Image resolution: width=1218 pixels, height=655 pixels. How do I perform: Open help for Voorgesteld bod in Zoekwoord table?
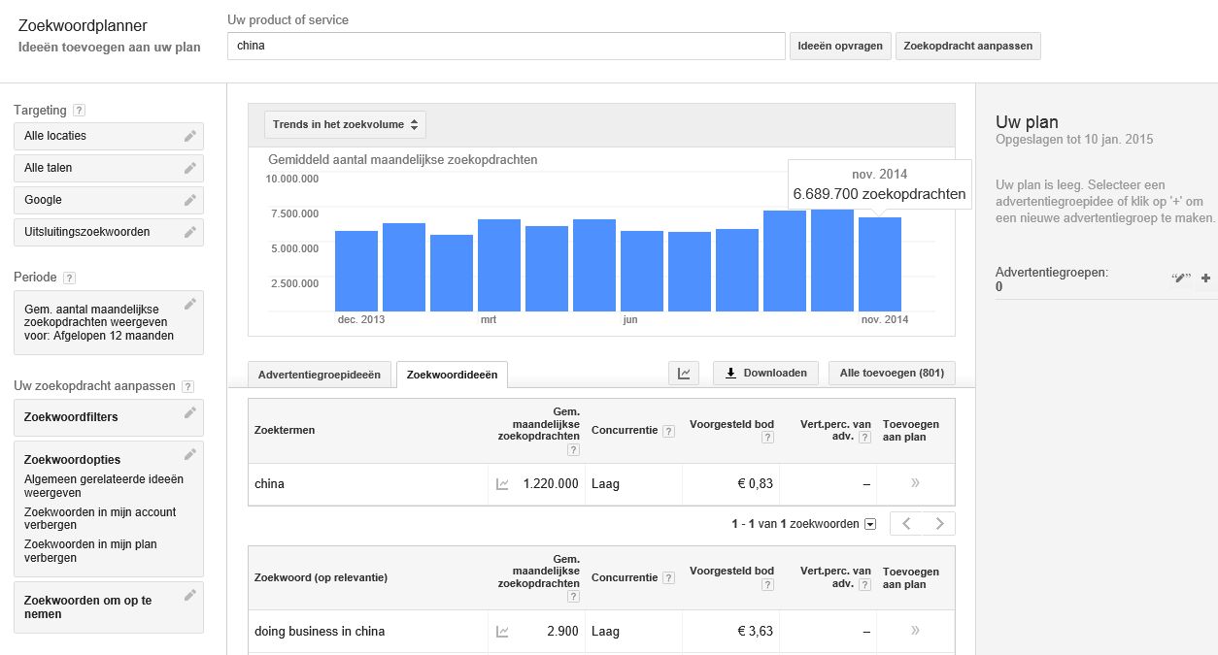click(767, 585)
